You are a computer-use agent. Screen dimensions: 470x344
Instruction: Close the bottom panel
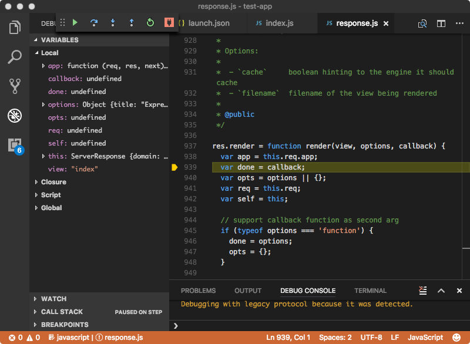coord(459,291)
